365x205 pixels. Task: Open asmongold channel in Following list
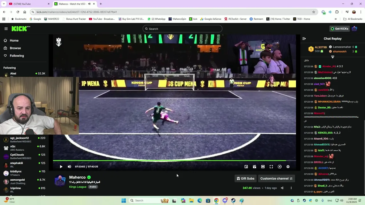tap(24, 181)
